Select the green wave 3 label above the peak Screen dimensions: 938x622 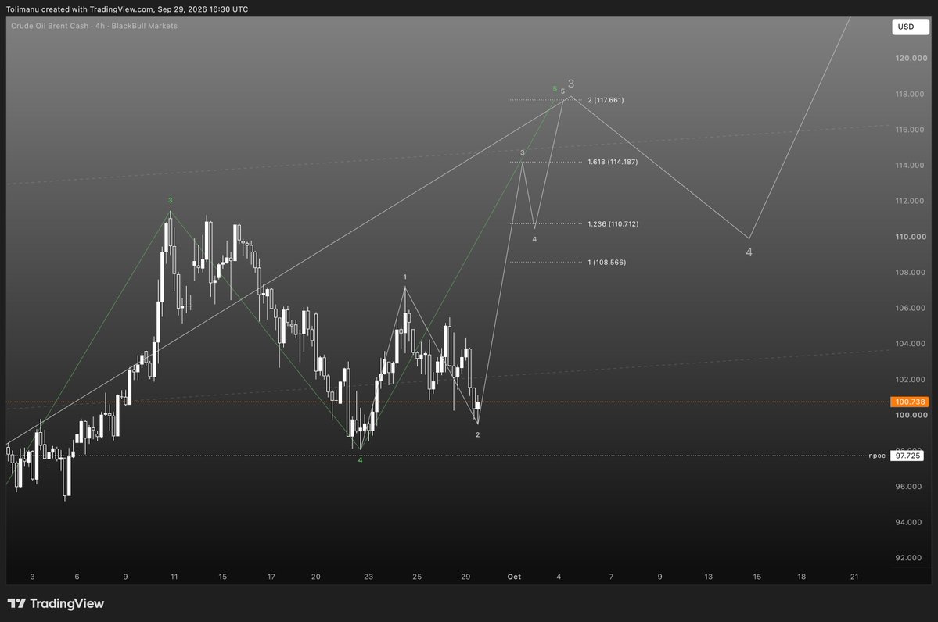pyautogui.click(x=170, y=201)
